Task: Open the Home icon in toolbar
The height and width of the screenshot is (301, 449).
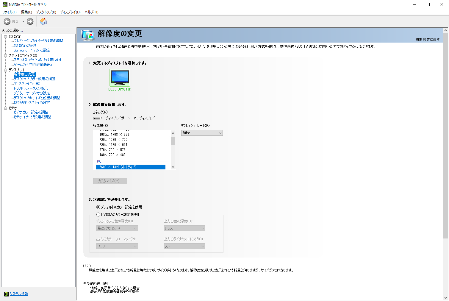Action: point(43,21)
